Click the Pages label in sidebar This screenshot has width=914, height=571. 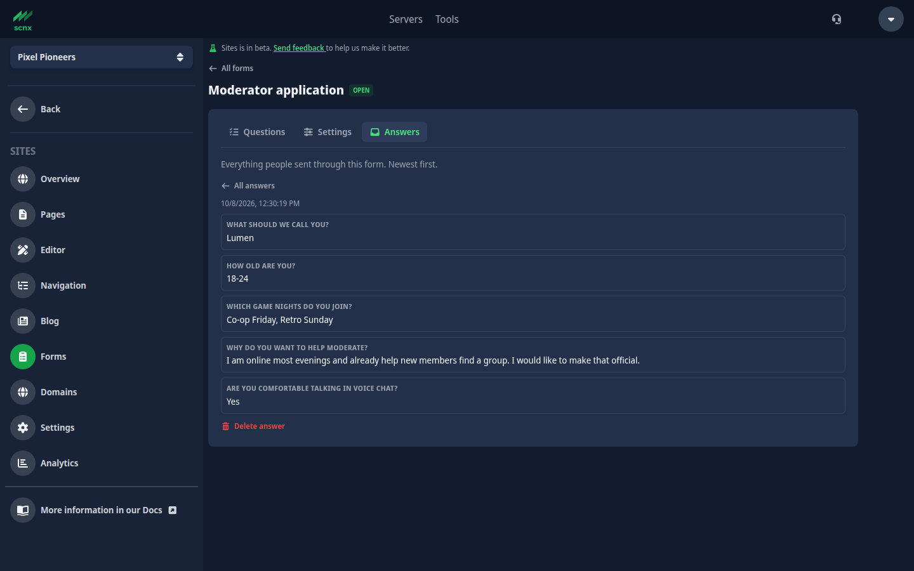[53, 214]
